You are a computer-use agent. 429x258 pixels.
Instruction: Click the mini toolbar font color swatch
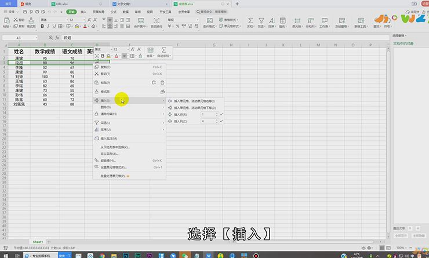tap(117, 56)
